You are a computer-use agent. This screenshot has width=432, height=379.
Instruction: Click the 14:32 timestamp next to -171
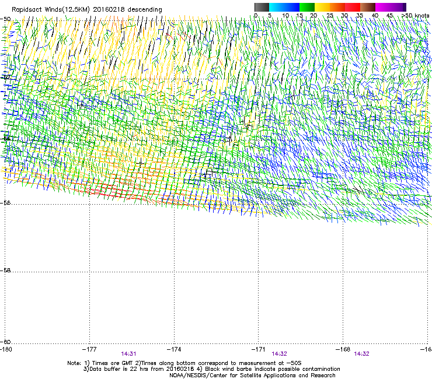point(280,354)
